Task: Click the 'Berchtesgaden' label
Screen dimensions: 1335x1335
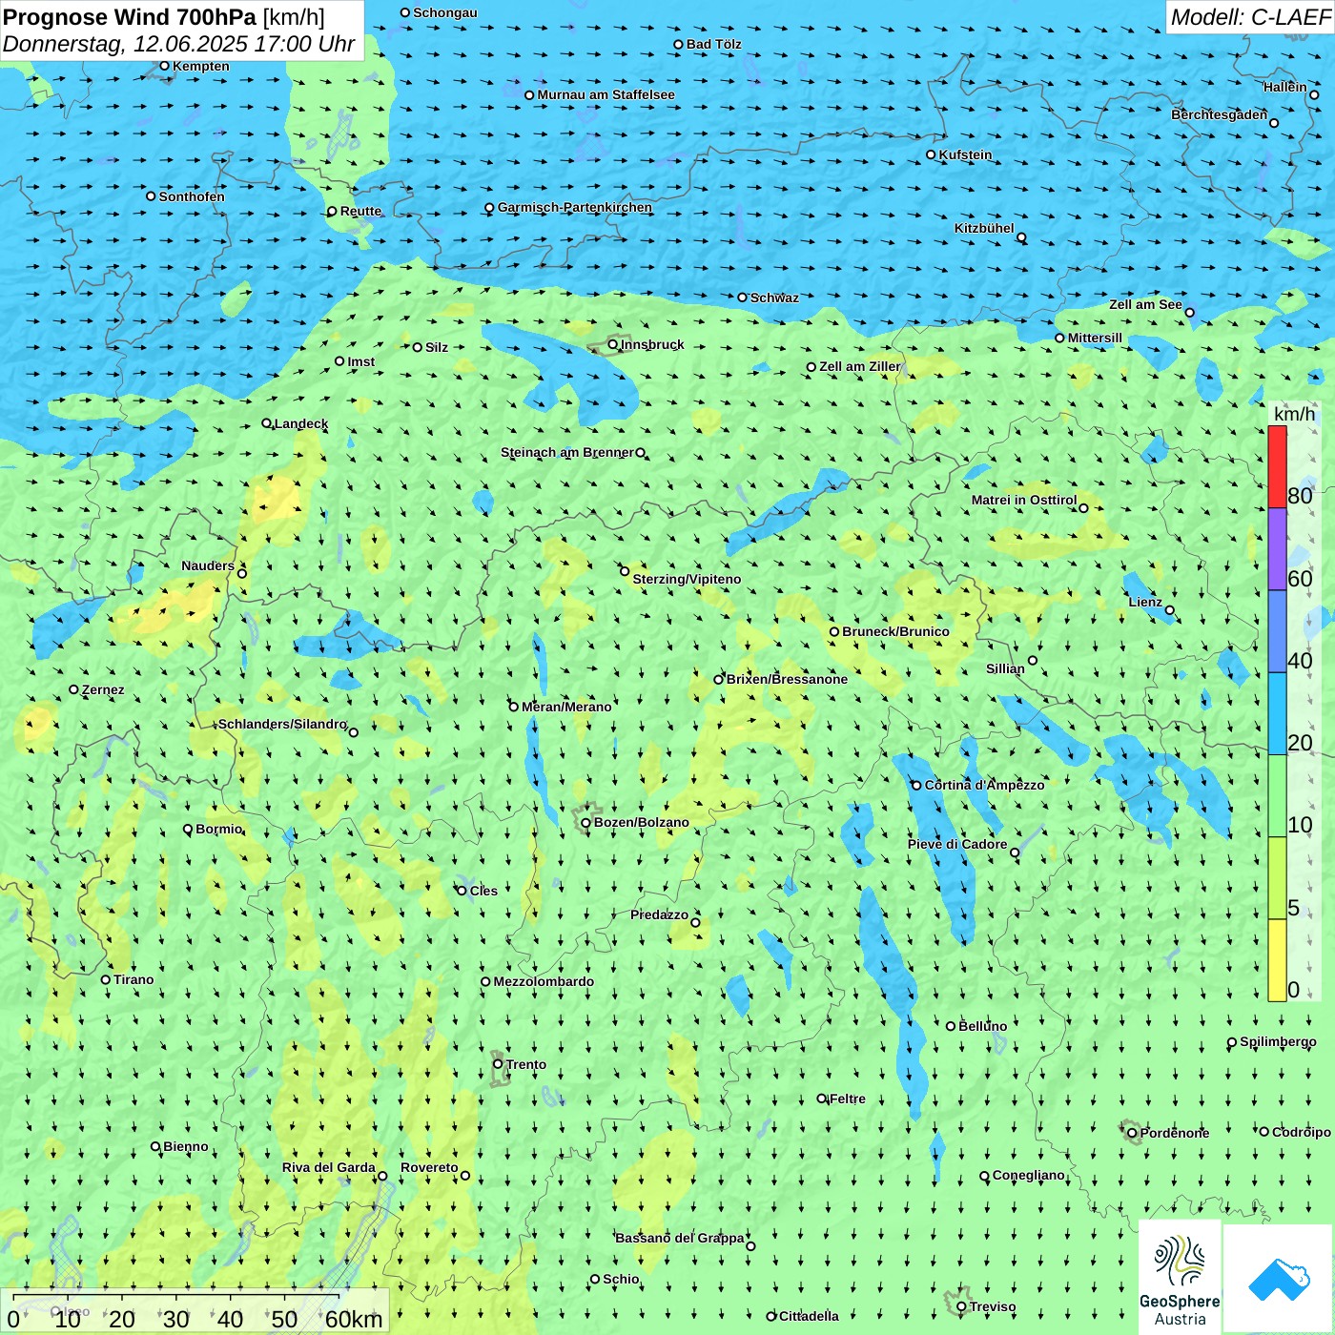Action: click(1220, 114)
